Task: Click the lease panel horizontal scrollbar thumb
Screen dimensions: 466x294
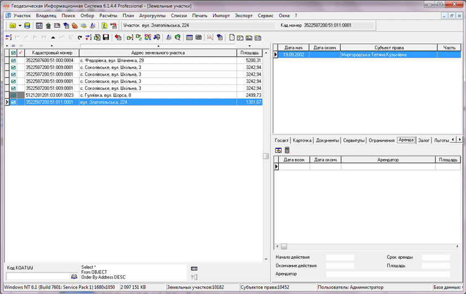Action: (x=284, y=247)
